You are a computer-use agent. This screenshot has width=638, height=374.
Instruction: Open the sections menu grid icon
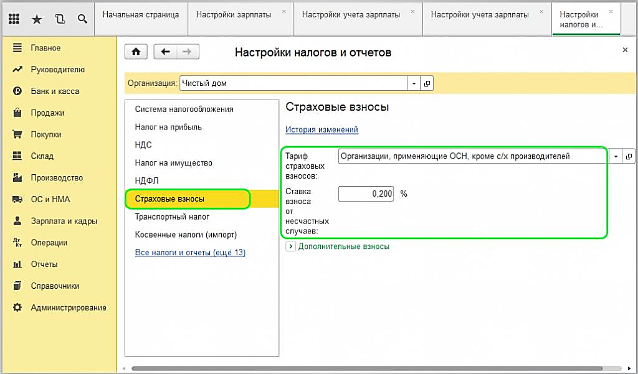click(x=14, y=19)
